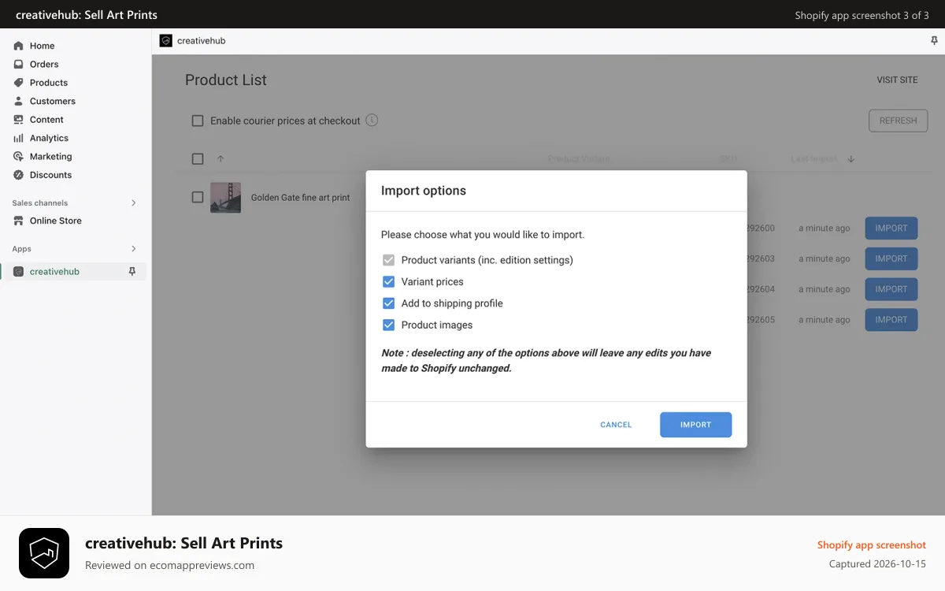Image resolution: width=945 pixels, height=591 pixels.
Task: Select the creativehub app icon in sidebar
Action: tap(18, 271)
